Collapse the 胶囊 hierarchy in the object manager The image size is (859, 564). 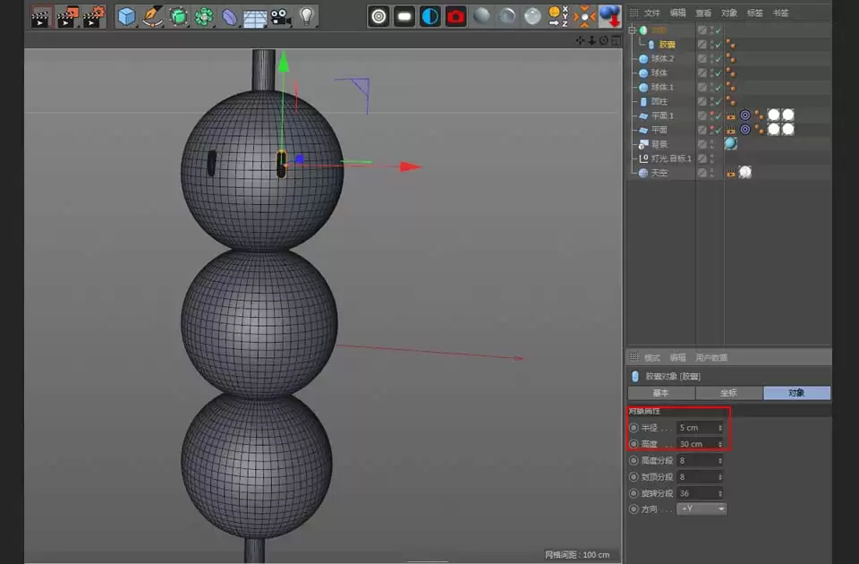[631, 30]
